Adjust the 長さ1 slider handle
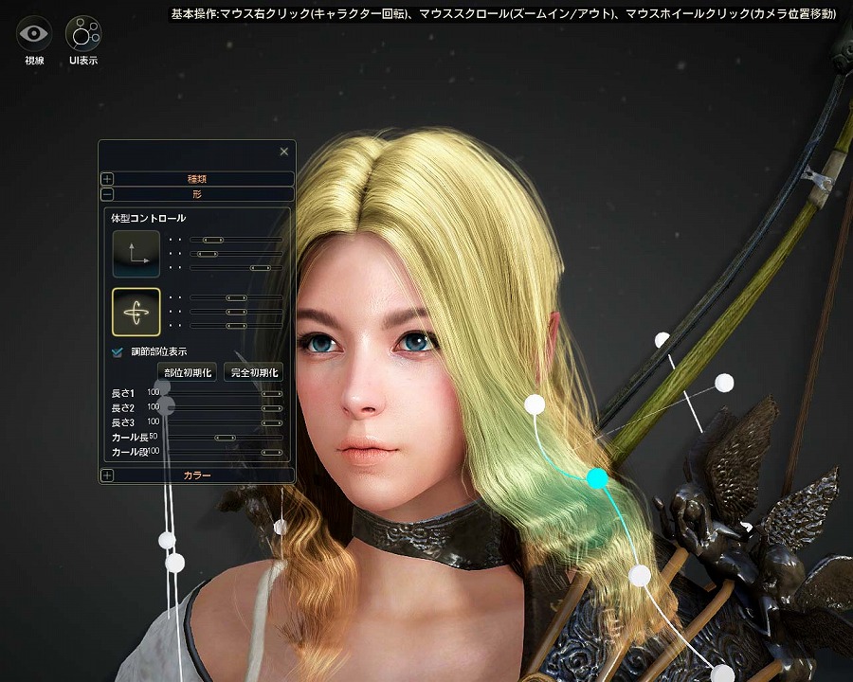This screenshot has width=853, height=682. tap(272, 392)
